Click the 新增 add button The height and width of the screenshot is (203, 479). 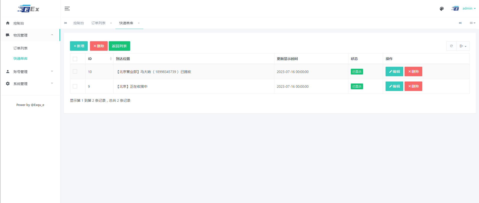[x=79, y=46]
